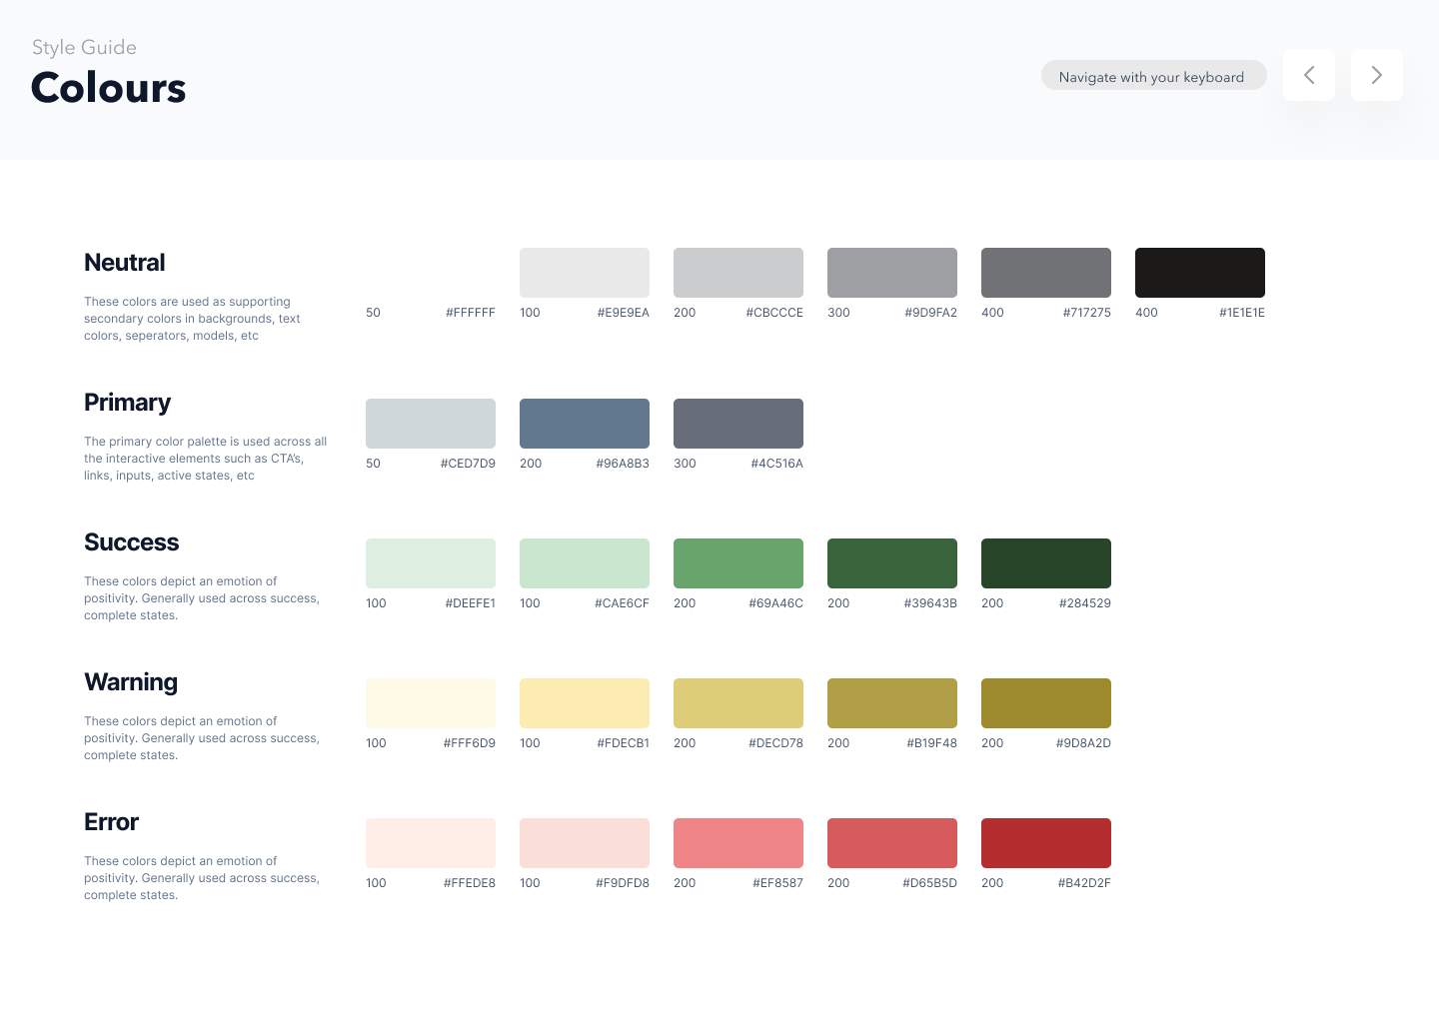The image size is (1439, 1033).
Task: Pick the Warning #9D8A2D olive swatch
Action: [x=1045, y=703]
